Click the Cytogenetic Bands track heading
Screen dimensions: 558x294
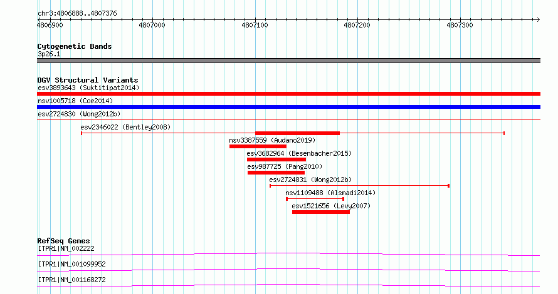75,46
